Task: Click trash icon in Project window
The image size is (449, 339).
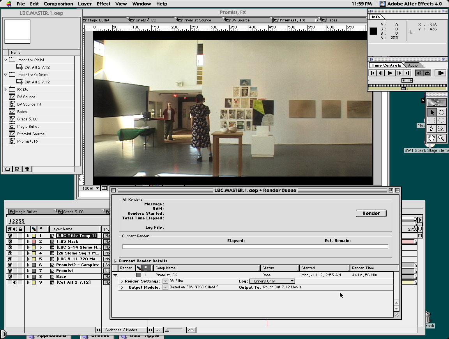Action: coord(27,169)
